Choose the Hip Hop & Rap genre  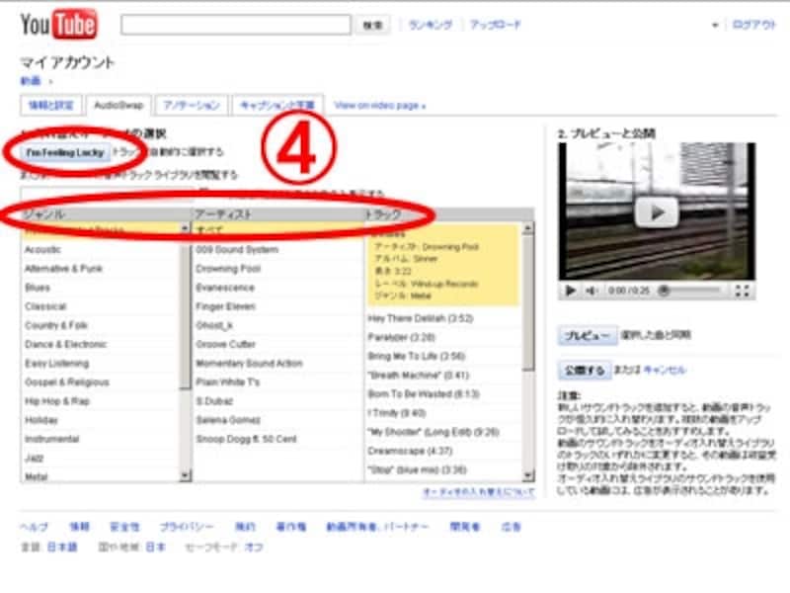[57, 401]
